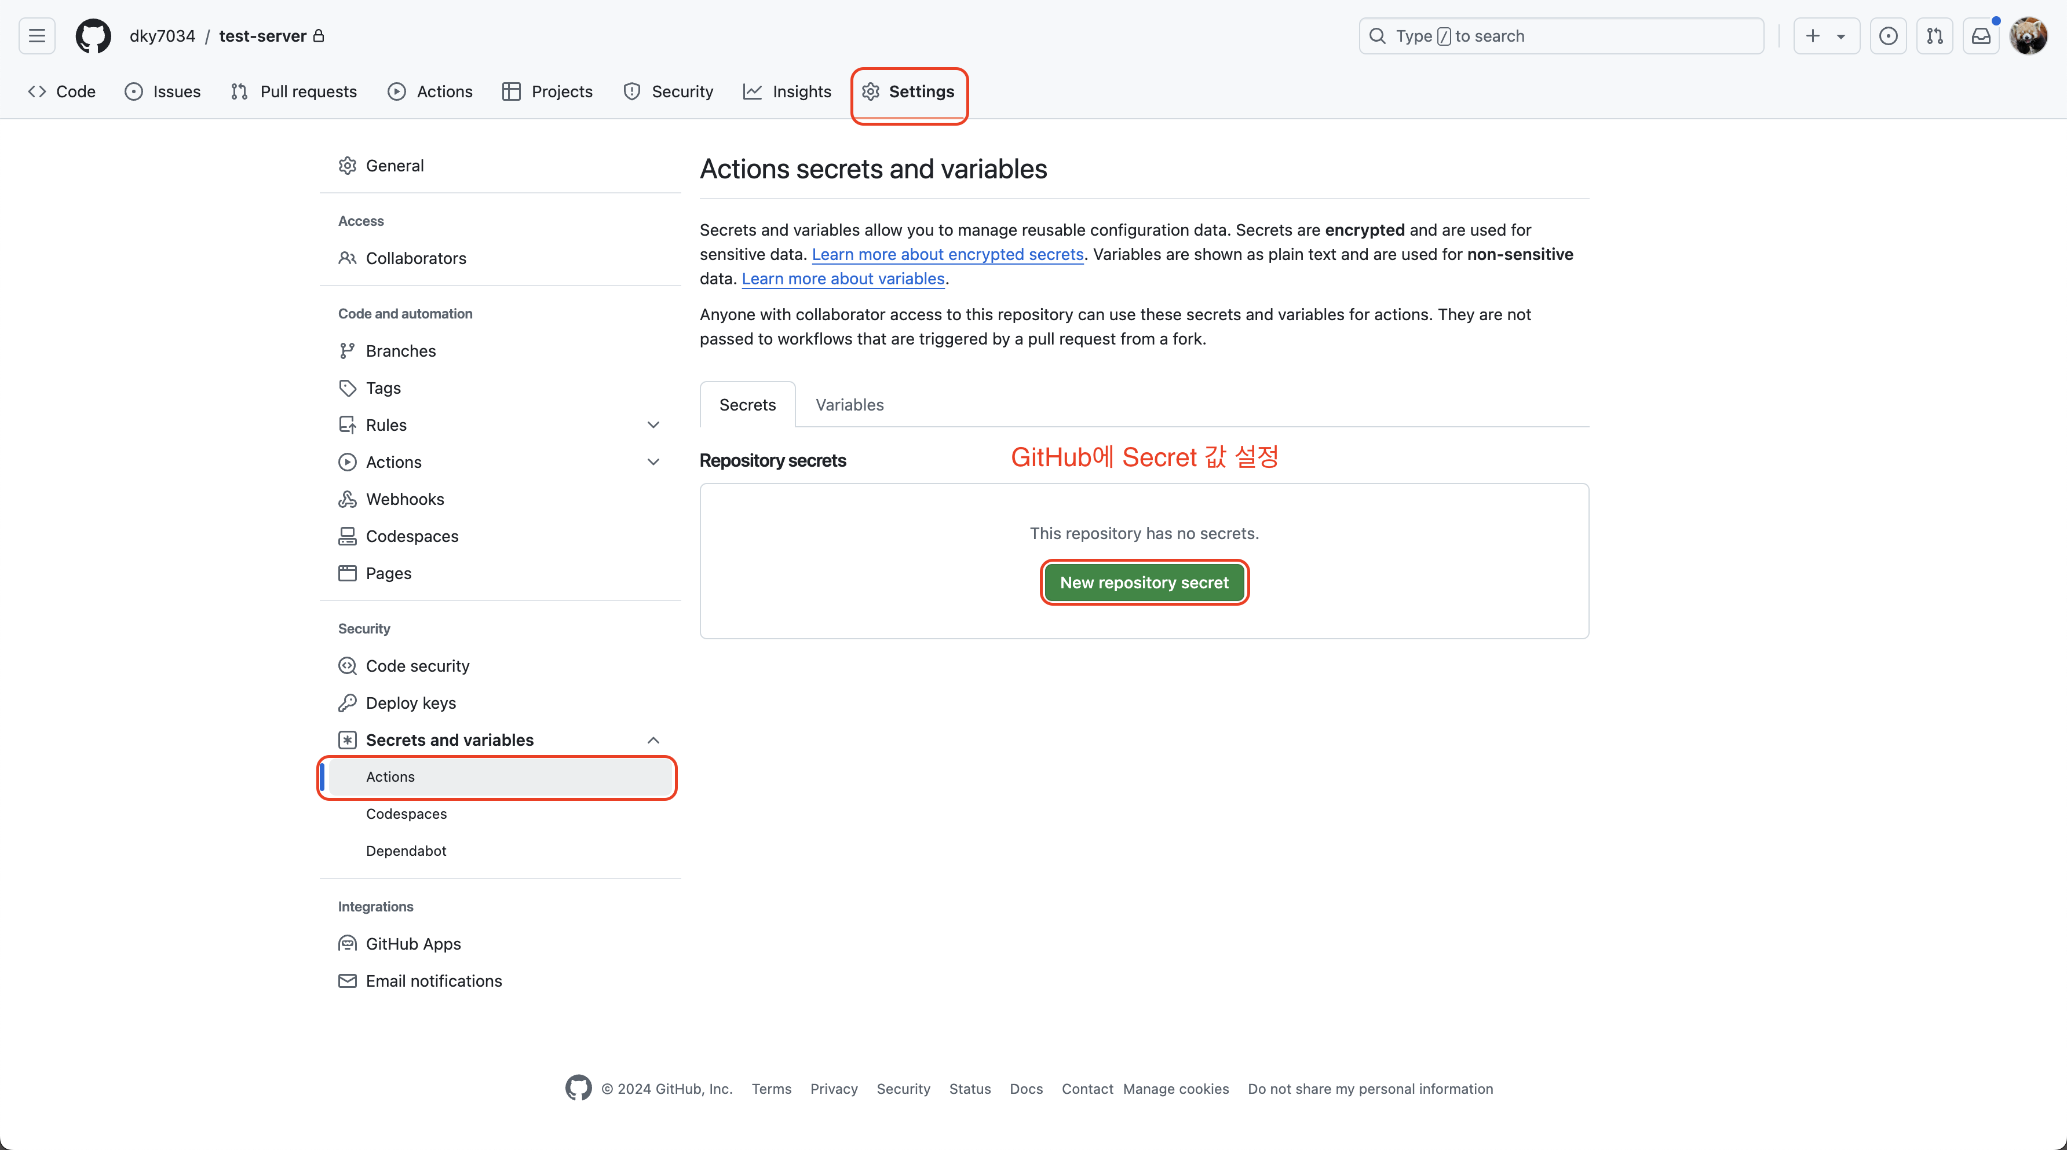Click New repository secret button

[x=1144, y=582]
